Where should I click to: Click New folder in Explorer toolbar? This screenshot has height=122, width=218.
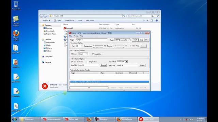click(x=90, y=20)
